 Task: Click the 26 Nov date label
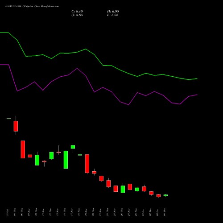122,212
